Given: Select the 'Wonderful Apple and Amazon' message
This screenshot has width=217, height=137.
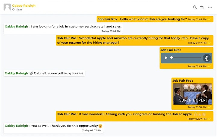Looking at the screenshot, I should [x=135, y=40].
